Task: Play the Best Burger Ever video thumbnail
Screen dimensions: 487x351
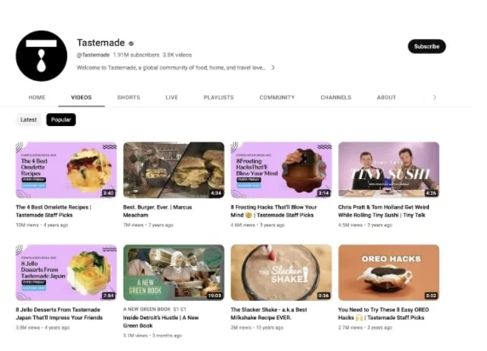Action: pyautogui.click(x=174, y=170)
